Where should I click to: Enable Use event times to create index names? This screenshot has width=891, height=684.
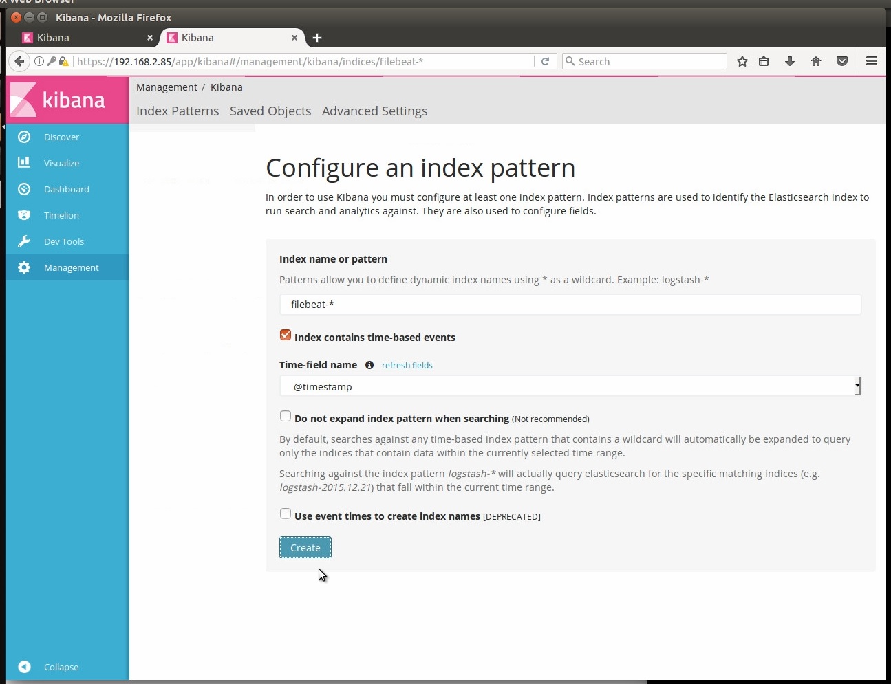(x=286, y=514)
